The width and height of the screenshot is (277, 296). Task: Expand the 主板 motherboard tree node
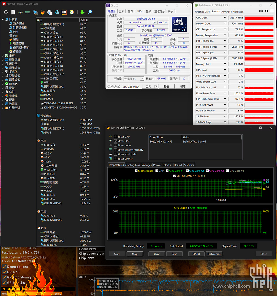[x=3, y=55]
